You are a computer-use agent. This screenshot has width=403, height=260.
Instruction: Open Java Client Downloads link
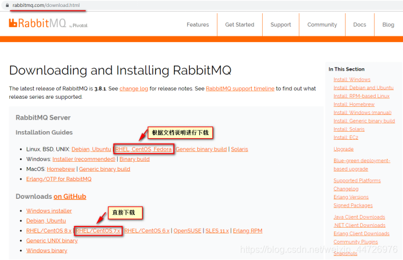pos(360,217)
